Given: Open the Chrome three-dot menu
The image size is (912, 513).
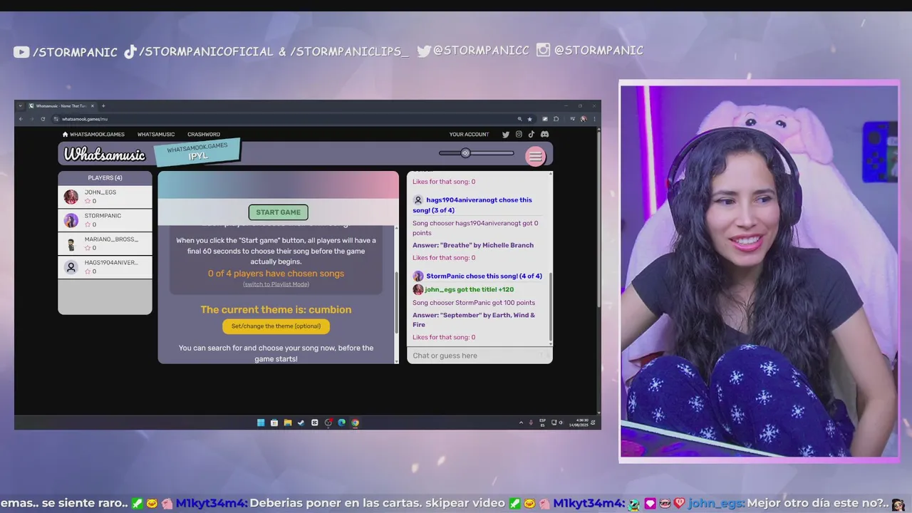Looking at the screenshot, I should click(x=594, y=119).
